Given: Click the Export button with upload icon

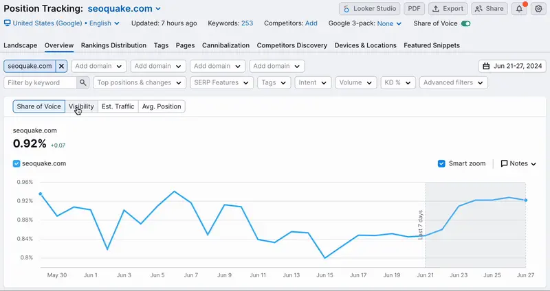Looking at the screenshot, I should (x=447, y=9).
